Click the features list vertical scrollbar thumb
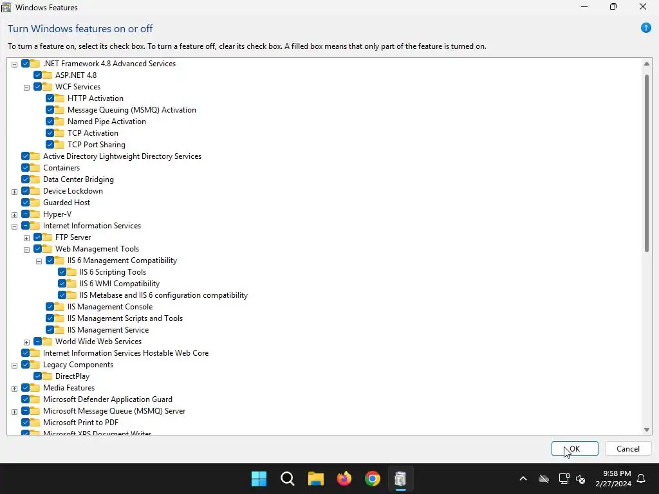The height and width of the screenshot is (494, 659). (646, 163)
